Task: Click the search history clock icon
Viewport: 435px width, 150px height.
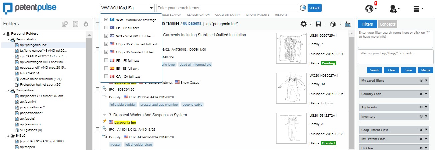Action: coord(303,8)
